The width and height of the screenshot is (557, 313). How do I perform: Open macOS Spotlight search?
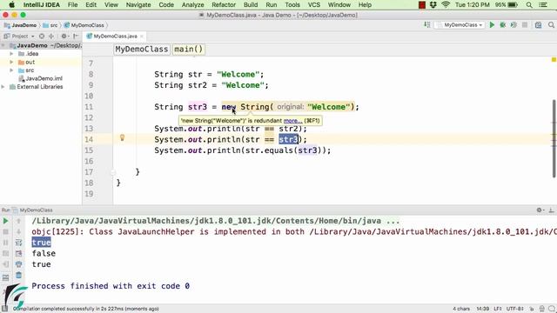(x=529, y=5)
